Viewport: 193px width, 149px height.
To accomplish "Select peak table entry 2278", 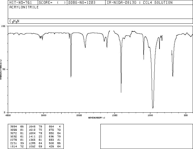I will click(x=14, y=140).
